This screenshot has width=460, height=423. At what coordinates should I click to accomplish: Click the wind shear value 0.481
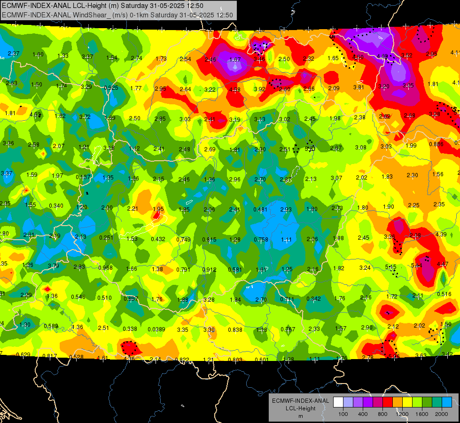click(260, 210)
